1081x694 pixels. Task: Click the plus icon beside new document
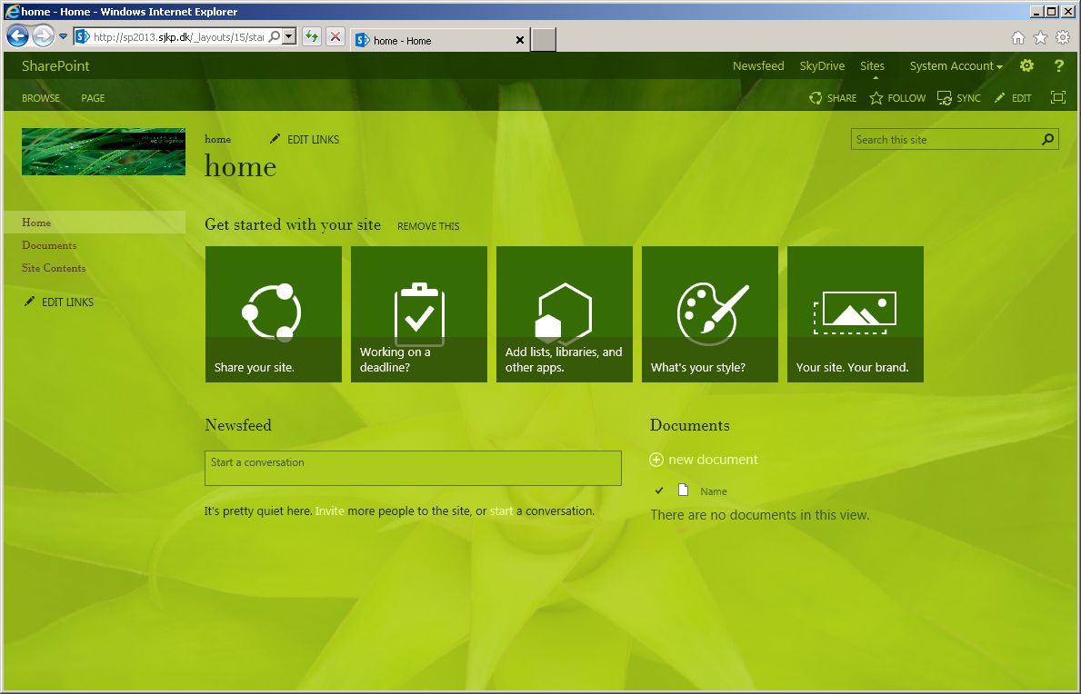[656, 460]
